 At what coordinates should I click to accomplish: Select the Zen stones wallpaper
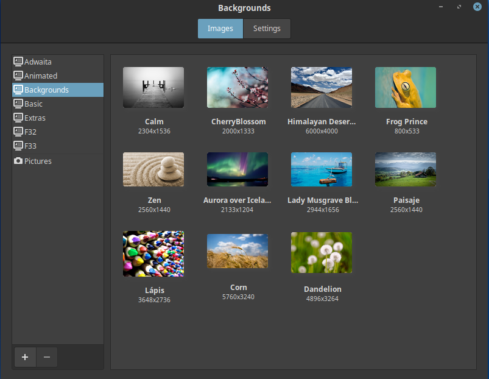point(153,169)
